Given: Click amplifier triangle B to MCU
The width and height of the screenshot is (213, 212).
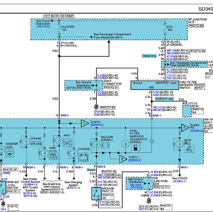Looking at the screenshot, I should coord(123,159).
